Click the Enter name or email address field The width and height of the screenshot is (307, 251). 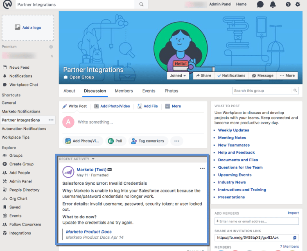(257, 221)
